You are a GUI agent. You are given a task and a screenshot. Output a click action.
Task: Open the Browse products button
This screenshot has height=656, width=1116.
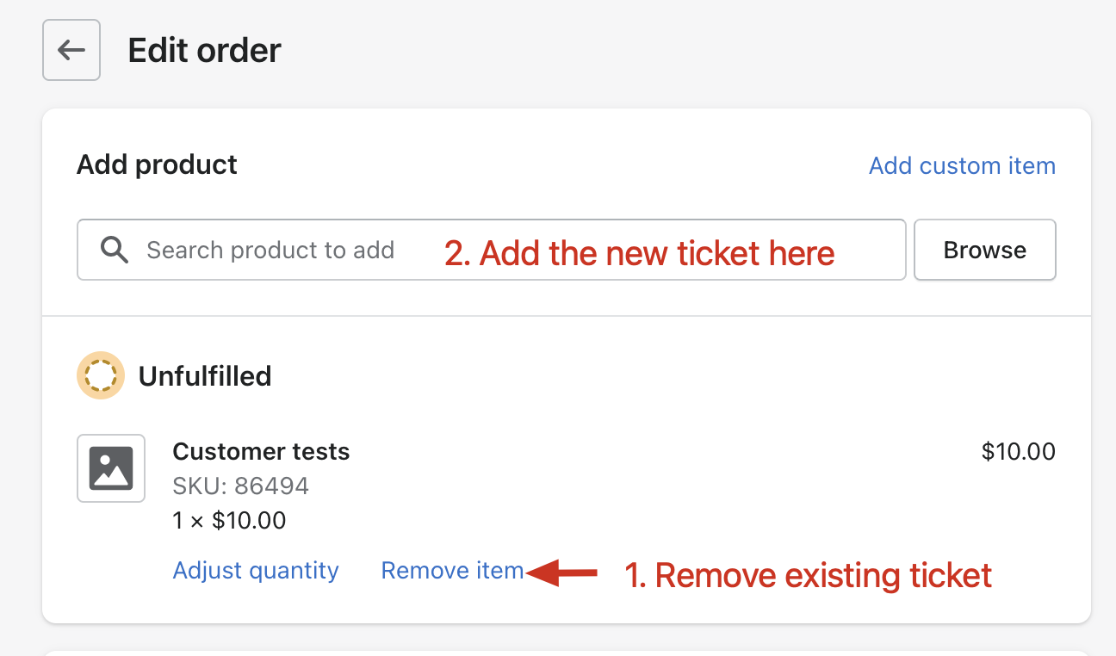tap(985, 250)
